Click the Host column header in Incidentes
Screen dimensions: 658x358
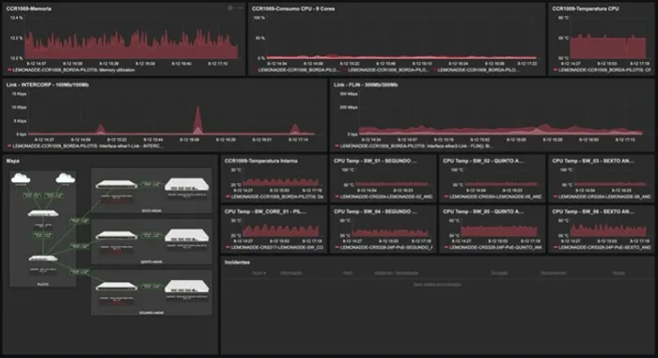pyautogui.click(x=348, y=273)
